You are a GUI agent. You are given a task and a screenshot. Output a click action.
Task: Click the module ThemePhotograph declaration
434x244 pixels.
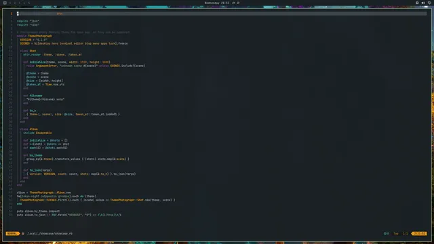(x=35, y=36)
